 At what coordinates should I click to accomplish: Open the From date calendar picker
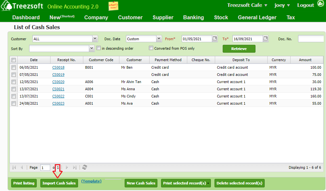tap(215, 39)
